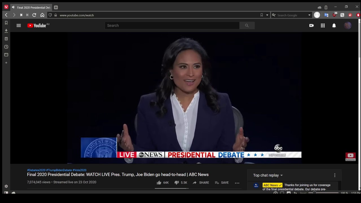Click the SHARE button
The height and width of the screenshot is (203, 361).
[x=201, y=183]
